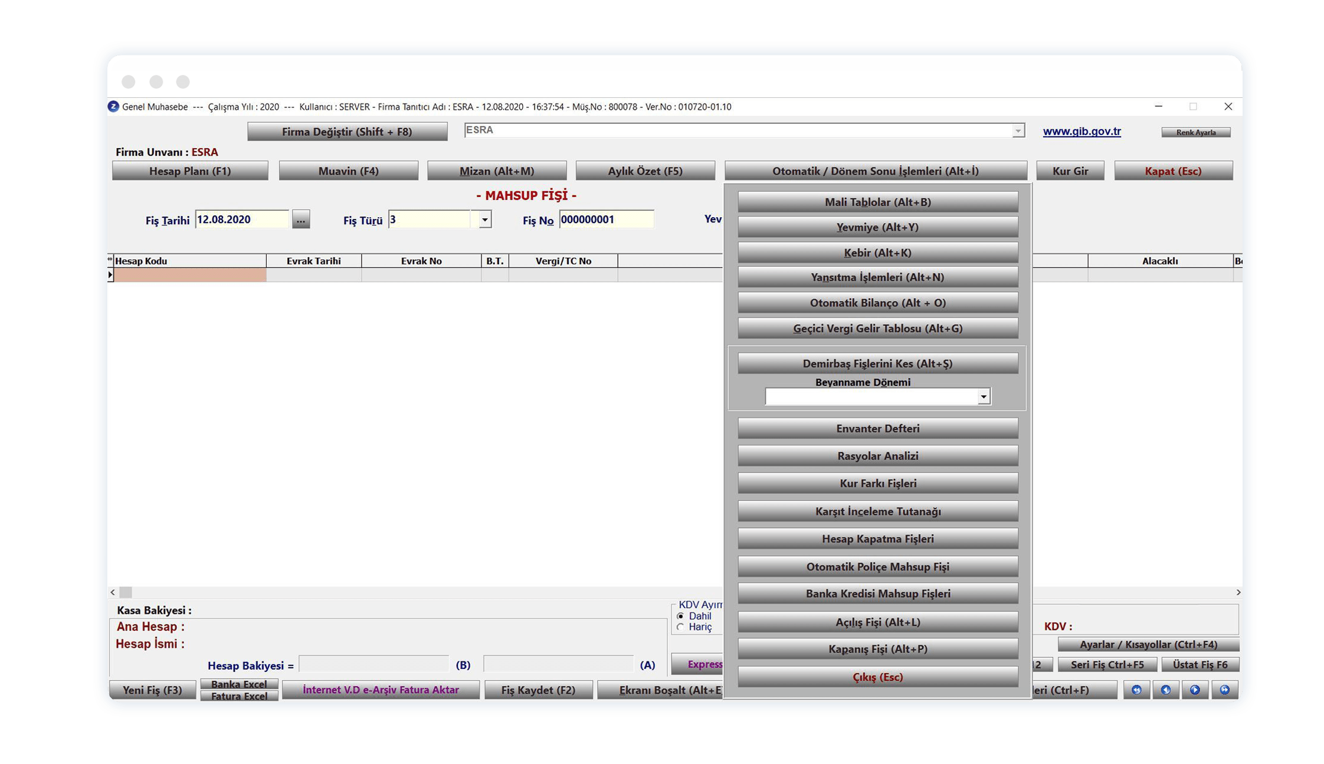
Task: Select the Dahil KDV radio button
Action: [x=681, y=616]
